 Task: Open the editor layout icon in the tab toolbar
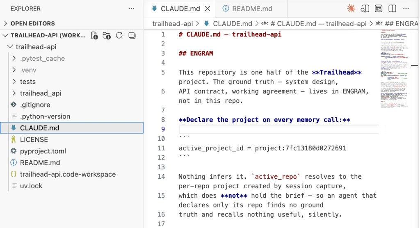tap(379, 9)
